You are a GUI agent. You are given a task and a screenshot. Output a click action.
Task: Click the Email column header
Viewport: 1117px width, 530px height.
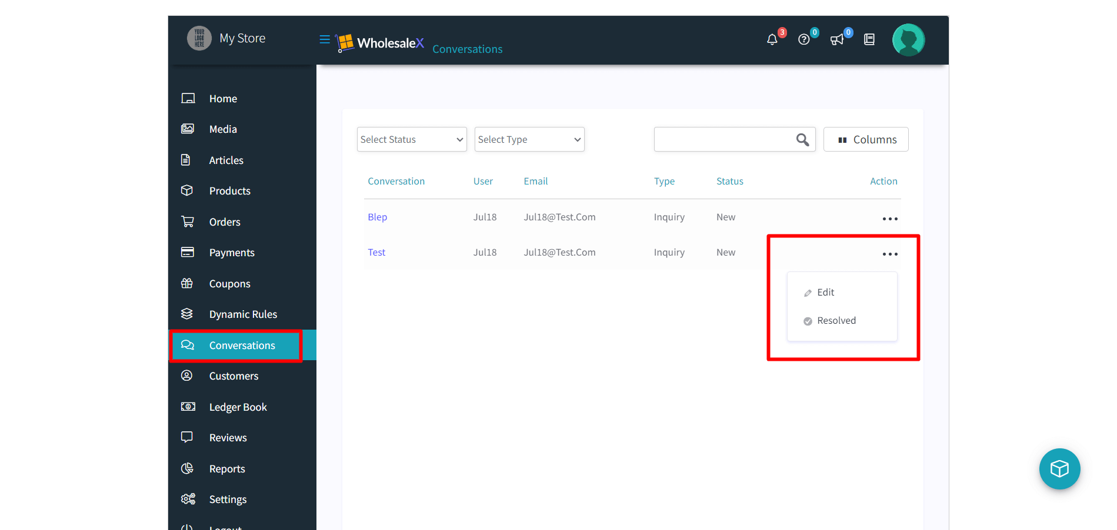point(535,181)
